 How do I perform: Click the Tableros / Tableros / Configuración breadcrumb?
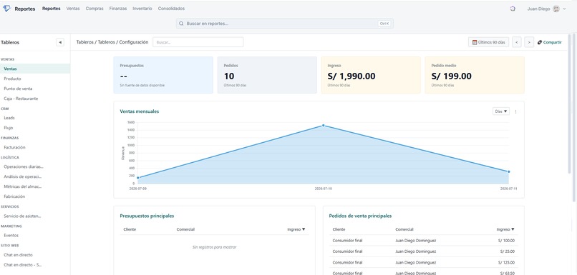[112, 42]
